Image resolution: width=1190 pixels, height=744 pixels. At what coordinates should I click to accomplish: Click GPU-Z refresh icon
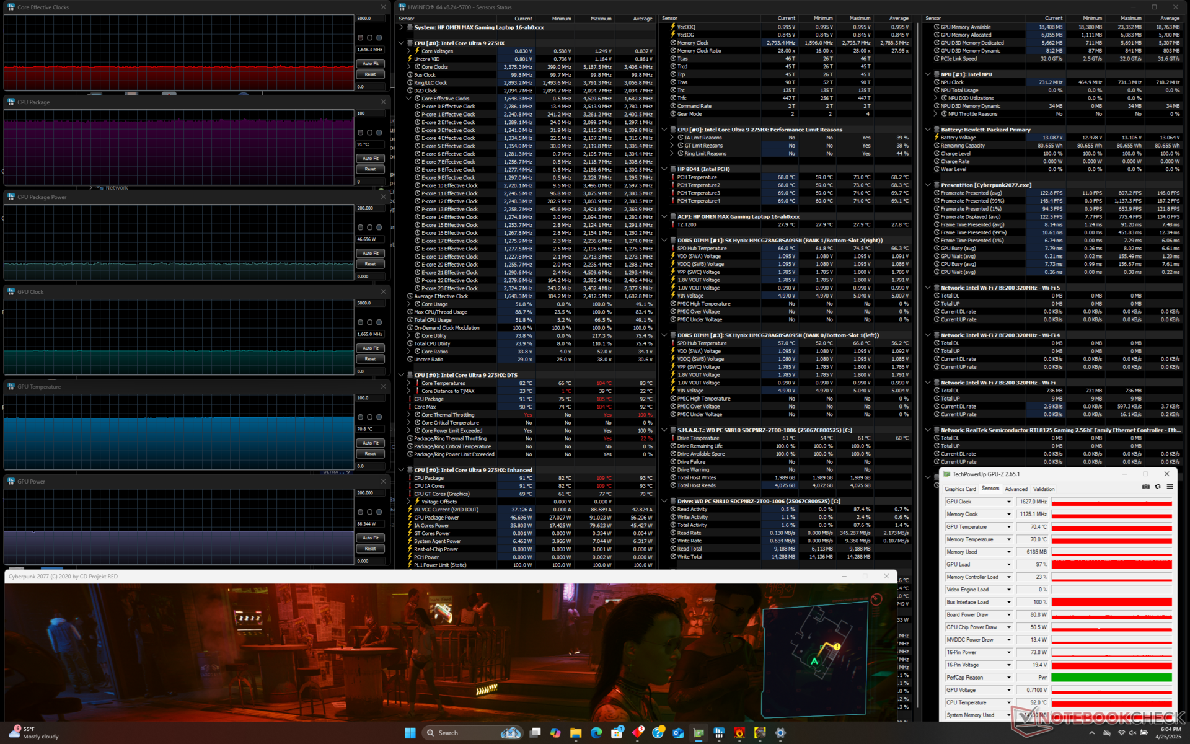[x=1157, y=487]
